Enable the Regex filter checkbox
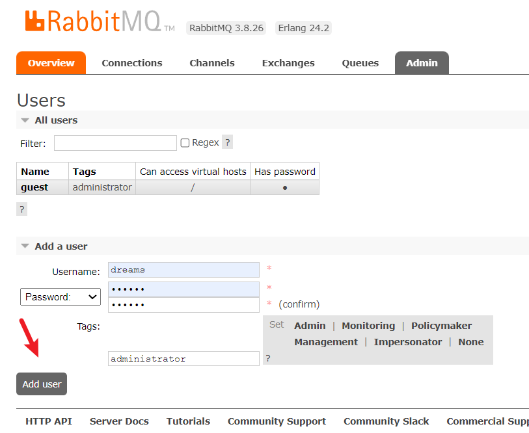 pyautogui.click(x=185, y=143)
